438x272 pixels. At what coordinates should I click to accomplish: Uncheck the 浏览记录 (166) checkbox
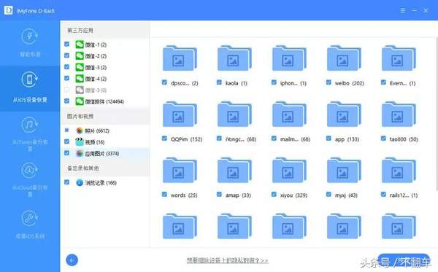coord(66,182)
